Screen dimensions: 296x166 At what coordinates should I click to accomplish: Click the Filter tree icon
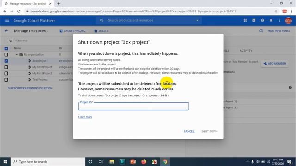(x=11, y=41)
